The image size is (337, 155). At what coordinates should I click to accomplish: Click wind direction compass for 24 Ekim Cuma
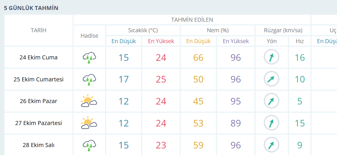point(271,57)
